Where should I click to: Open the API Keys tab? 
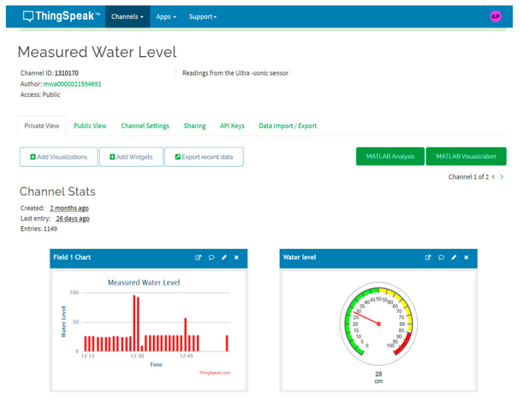coord(232,125)
